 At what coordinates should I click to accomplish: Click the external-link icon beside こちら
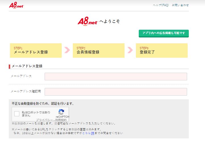93,133
